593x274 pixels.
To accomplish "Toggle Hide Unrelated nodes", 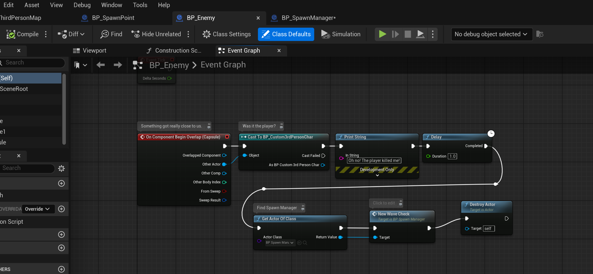I will click(x=156, y=34).
